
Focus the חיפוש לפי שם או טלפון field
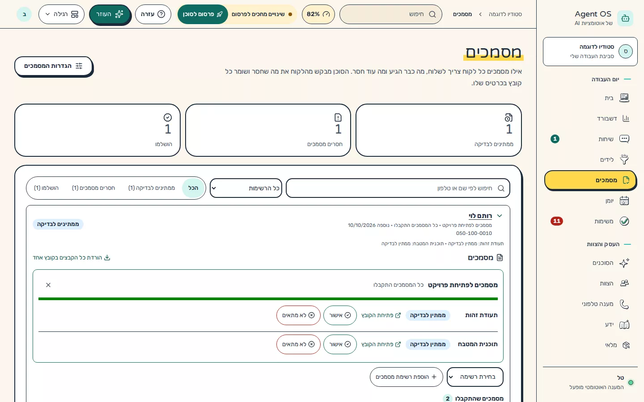[x=398, y=188]
